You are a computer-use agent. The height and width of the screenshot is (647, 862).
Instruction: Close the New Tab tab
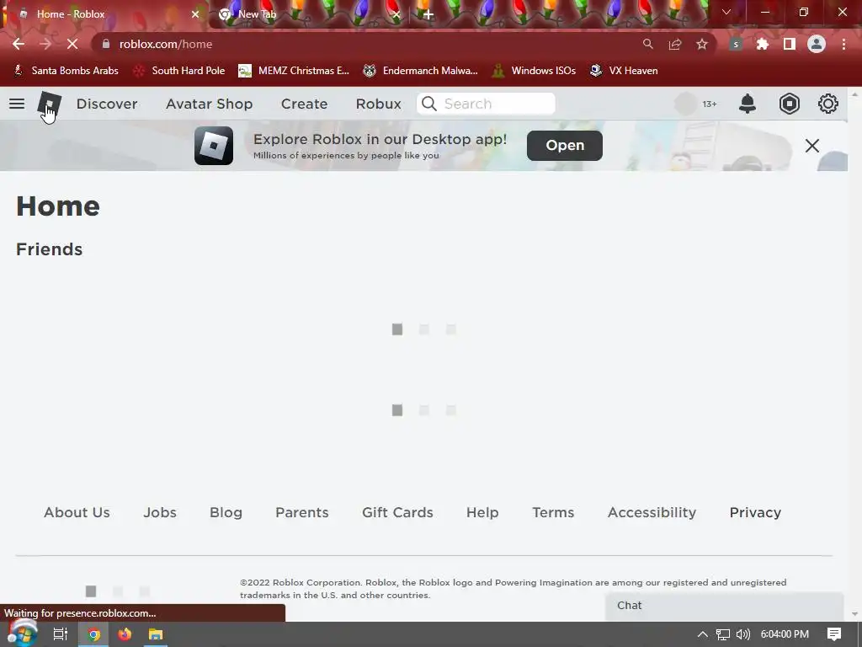(396, 14)
